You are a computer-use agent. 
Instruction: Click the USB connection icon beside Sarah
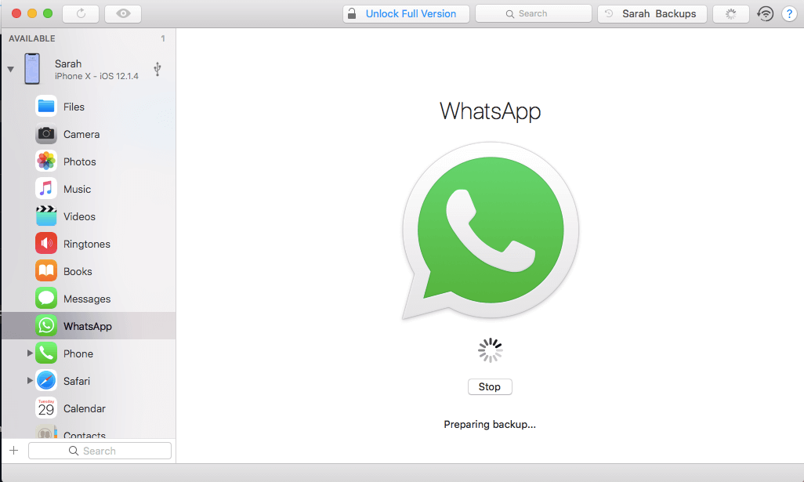pyautogui.click(x=158, y=69)
